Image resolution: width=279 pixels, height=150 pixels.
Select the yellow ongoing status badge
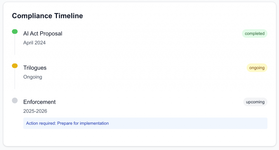[x=257, y=68]
